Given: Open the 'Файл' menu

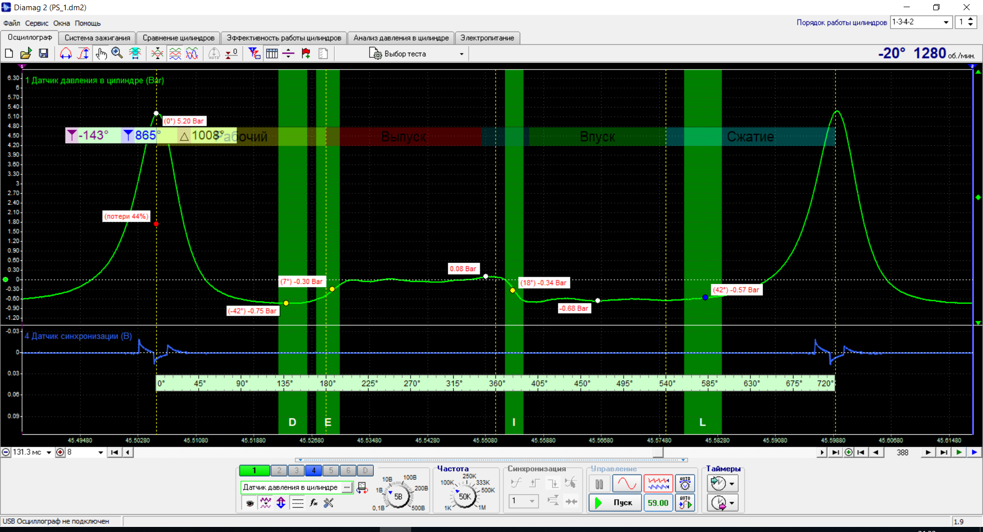Looking at the screenshot, I should (x=12, y=23).
